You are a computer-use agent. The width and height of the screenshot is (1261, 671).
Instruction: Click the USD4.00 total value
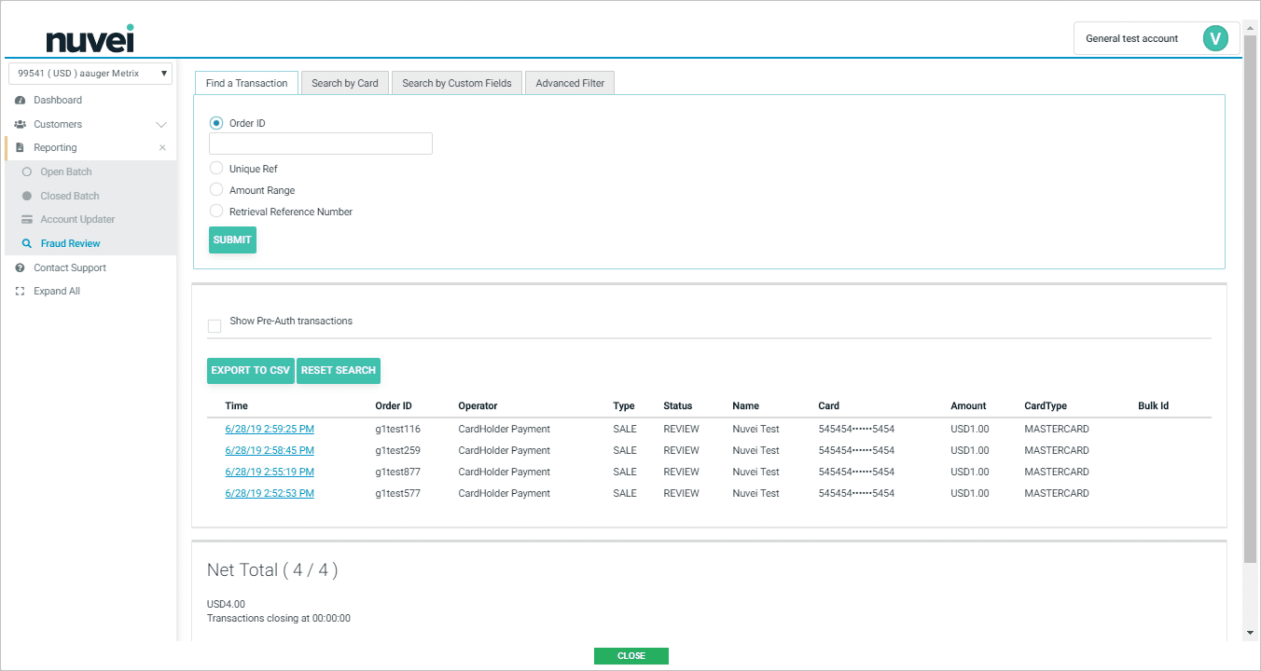point(226,604)
